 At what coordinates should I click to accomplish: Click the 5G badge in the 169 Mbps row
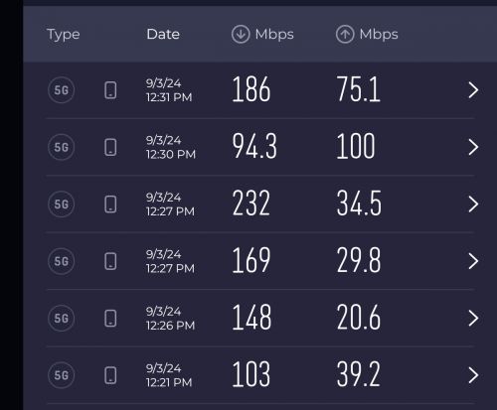(62, 261)
